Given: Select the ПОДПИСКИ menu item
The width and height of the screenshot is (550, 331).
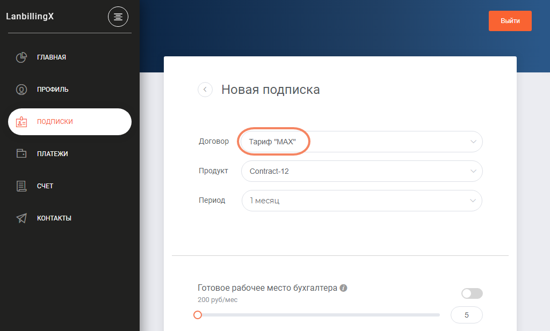Looking at the screenshot, I should tap(70, 122).
